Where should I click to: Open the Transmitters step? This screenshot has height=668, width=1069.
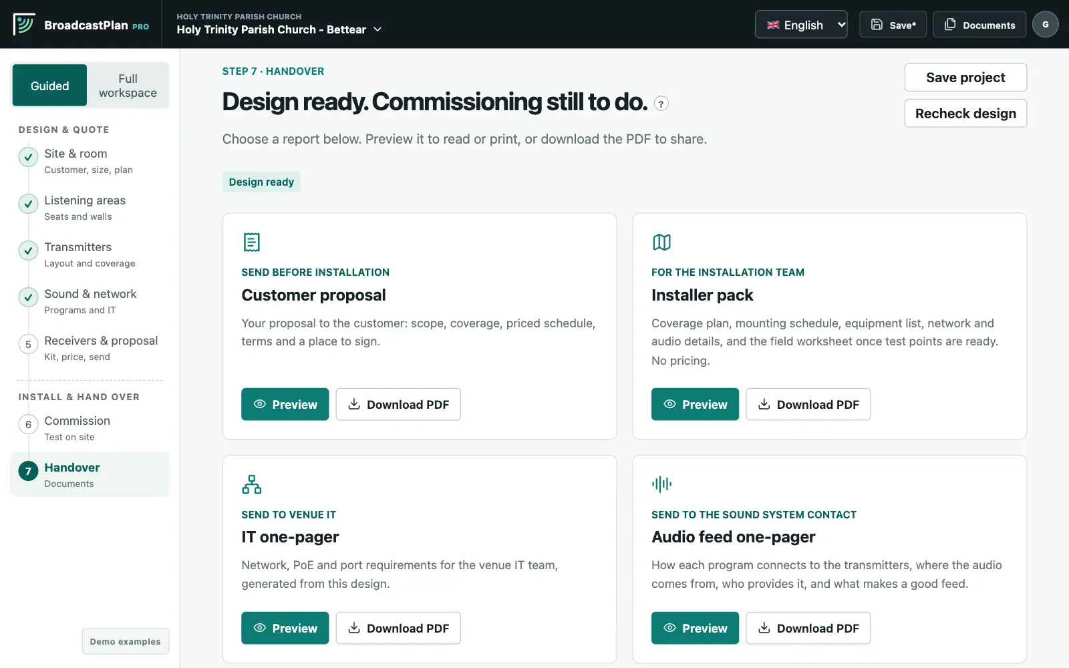click(90, 254)
